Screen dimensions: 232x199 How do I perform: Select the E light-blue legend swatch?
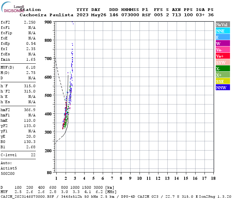pyautogui.click(x=223, y=37)
